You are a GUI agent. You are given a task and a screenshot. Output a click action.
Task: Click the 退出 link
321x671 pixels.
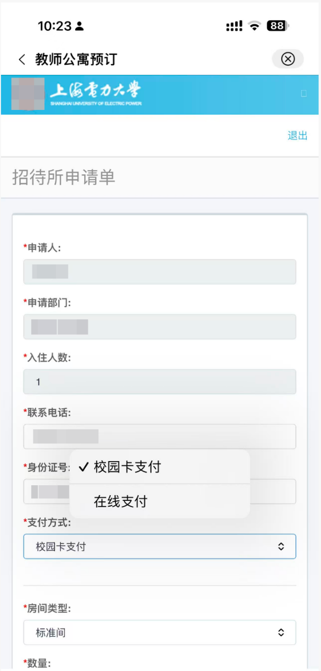pyautogui.click(x=297, y=136)
